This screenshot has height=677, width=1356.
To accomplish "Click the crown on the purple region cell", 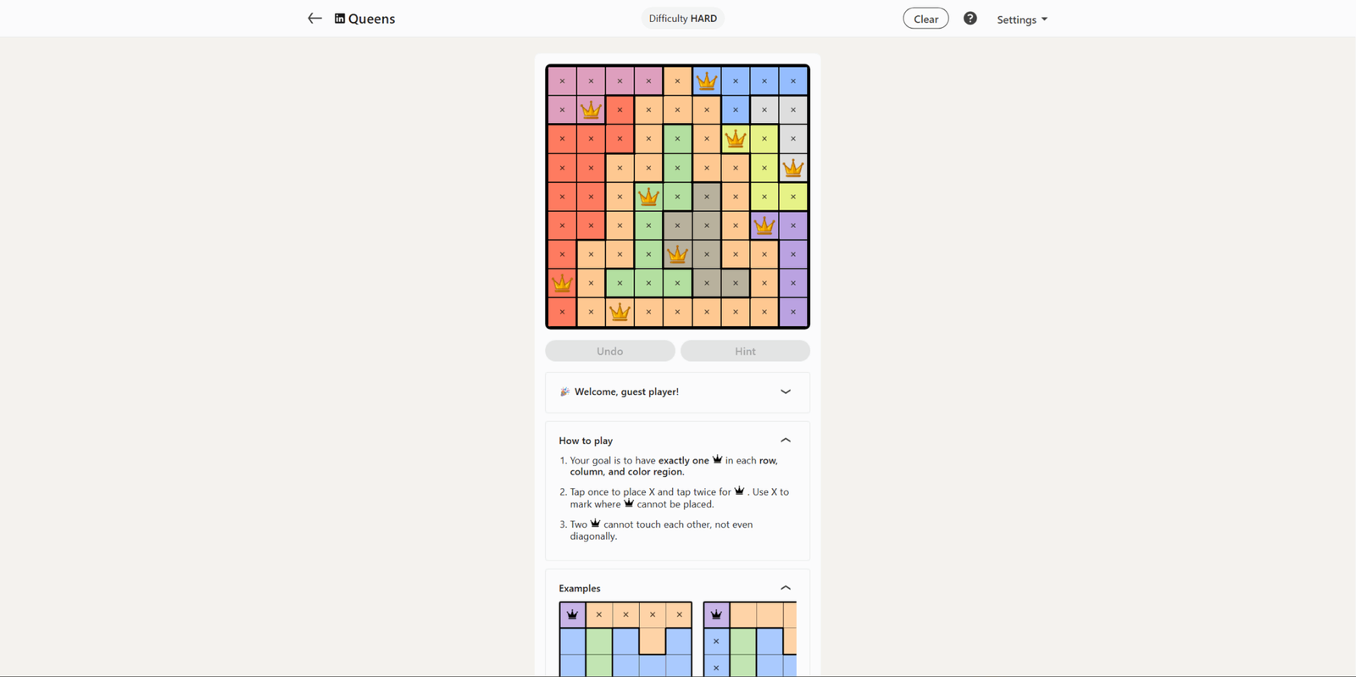I will point(764,225).
